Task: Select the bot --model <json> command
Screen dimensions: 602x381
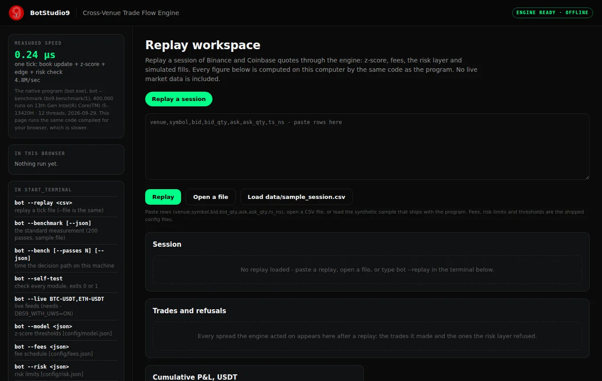Action: (x=43, y=327)
